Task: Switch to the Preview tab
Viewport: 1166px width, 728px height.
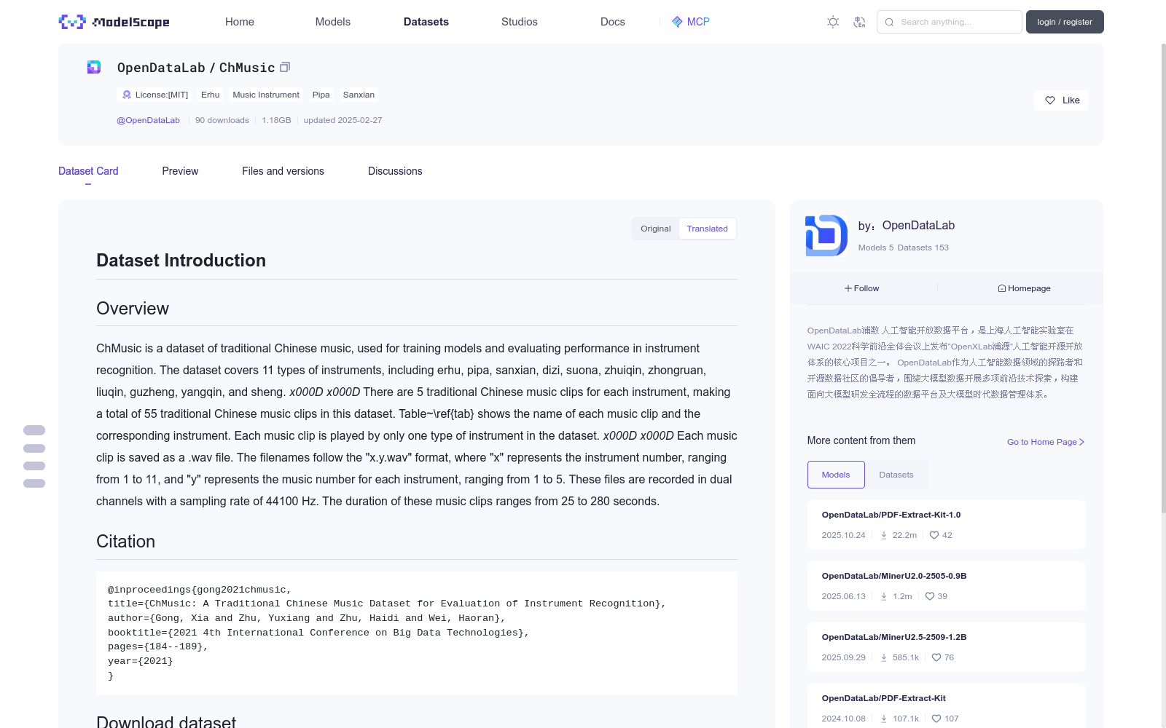Action: [180, 171]
